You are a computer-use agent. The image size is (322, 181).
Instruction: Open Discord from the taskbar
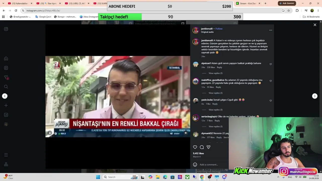[224, 177]
